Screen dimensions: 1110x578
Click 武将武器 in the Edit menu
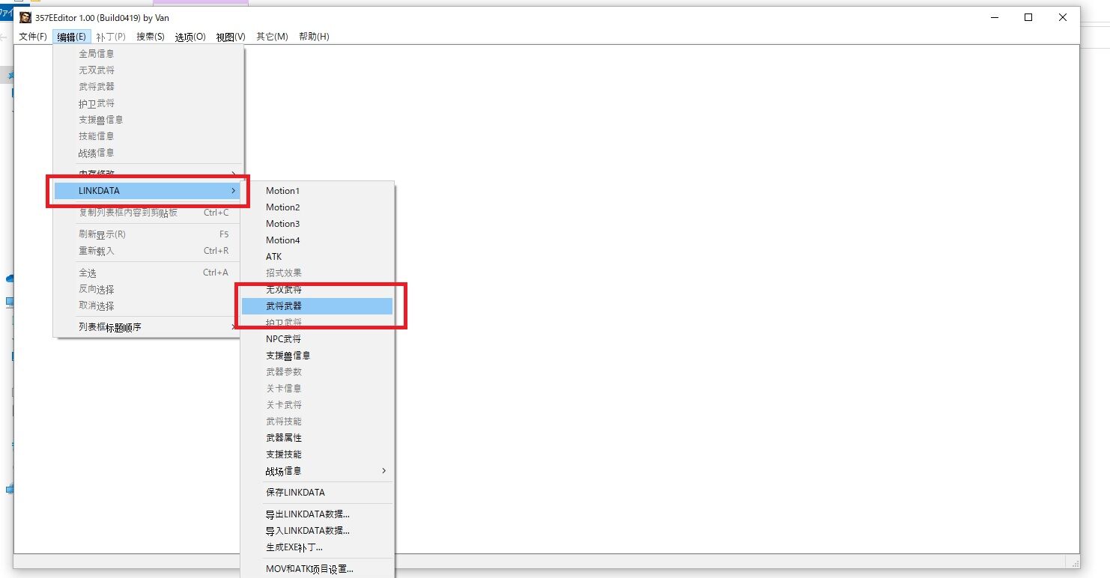(x=148, y=87)
